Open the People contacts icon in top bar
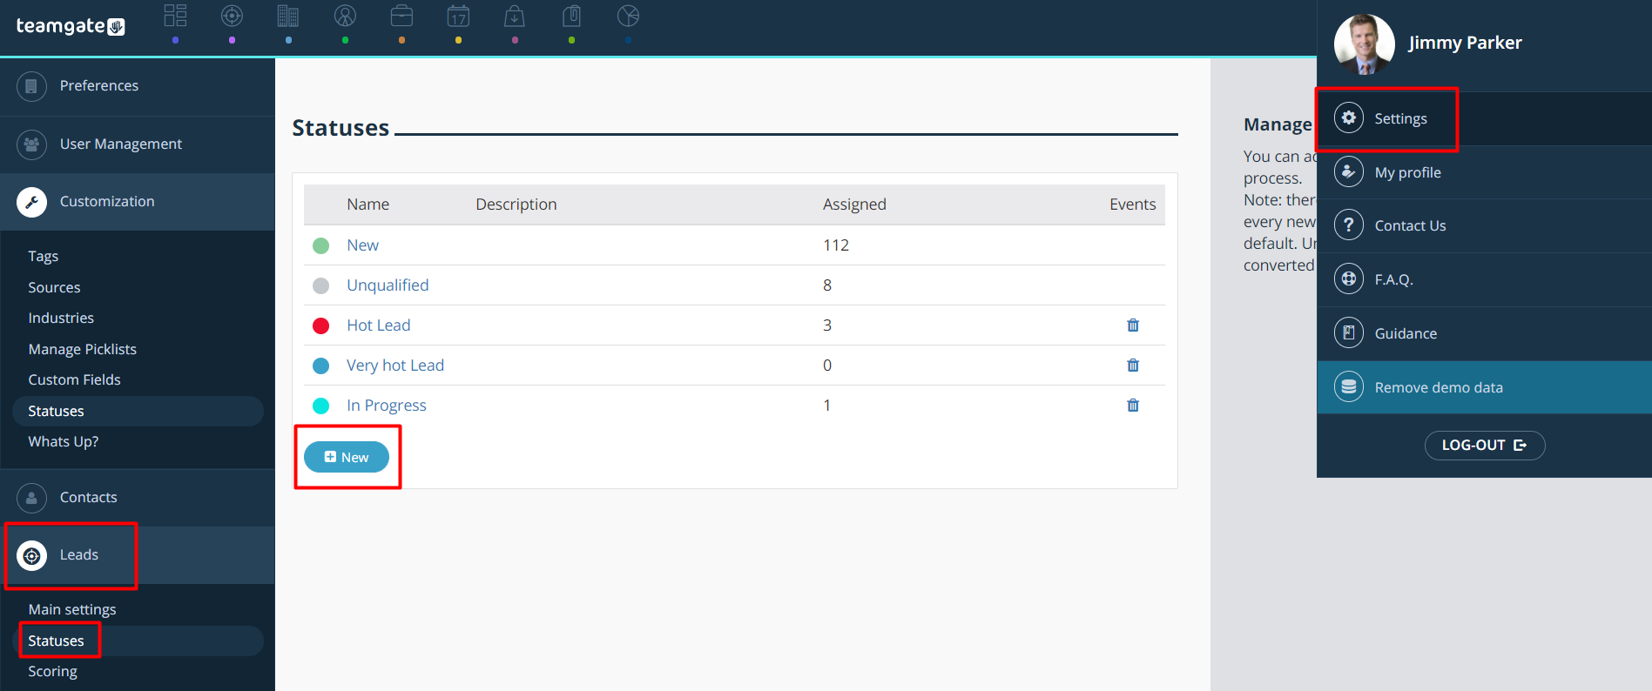This screenshot has height=691, width=1652. pyautogui.click(x=345, y=16)
